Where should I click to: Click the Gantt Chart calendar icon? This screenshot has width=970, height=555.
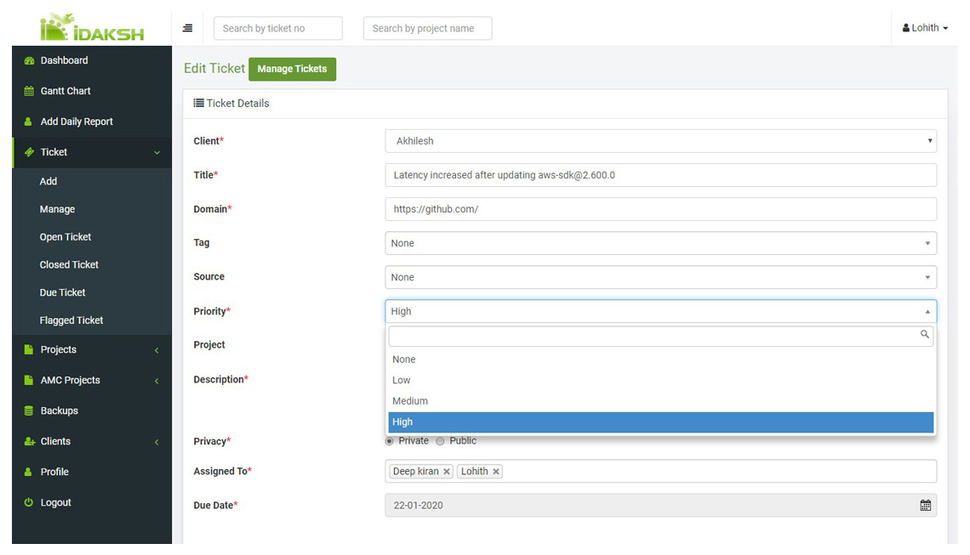tap(28, 91)
